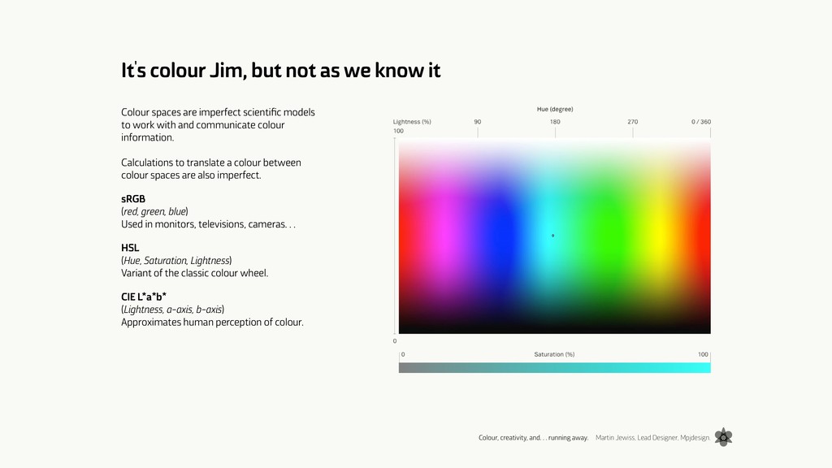Click the "0" saturation start label

click(x=403, y=354)
